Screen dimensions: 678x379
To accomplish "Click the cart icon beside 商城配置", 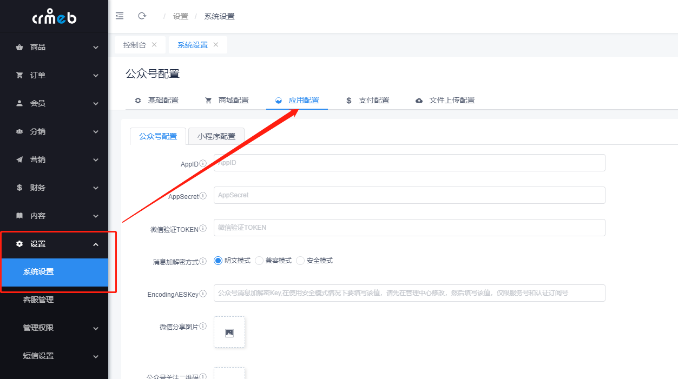I will 208,101.
